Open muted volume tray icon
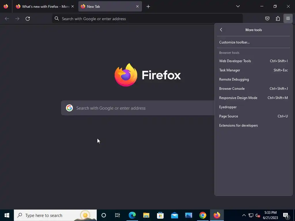The height and width of the screenshot is (221, 295). 258,215
